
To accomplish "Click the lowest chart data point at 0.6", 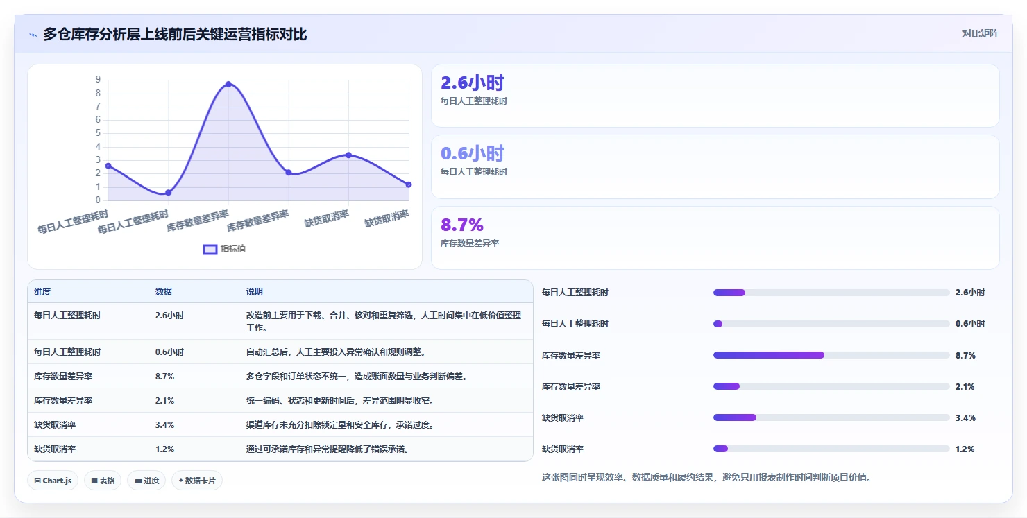I will [168, 193].
